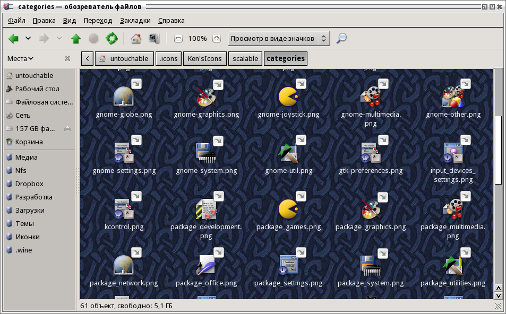Select the gnome-other.png file icon
Screen dimensions: 506x314
tap(453, 96)
